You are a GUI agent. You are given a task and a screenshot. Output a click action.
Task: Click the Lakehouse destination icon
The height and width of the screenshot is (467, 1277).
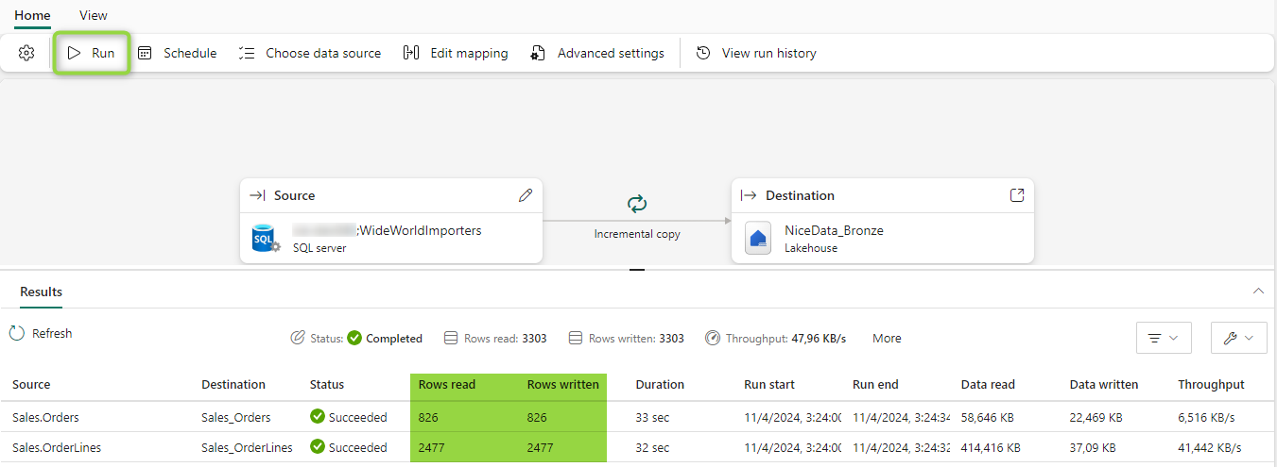757,239
